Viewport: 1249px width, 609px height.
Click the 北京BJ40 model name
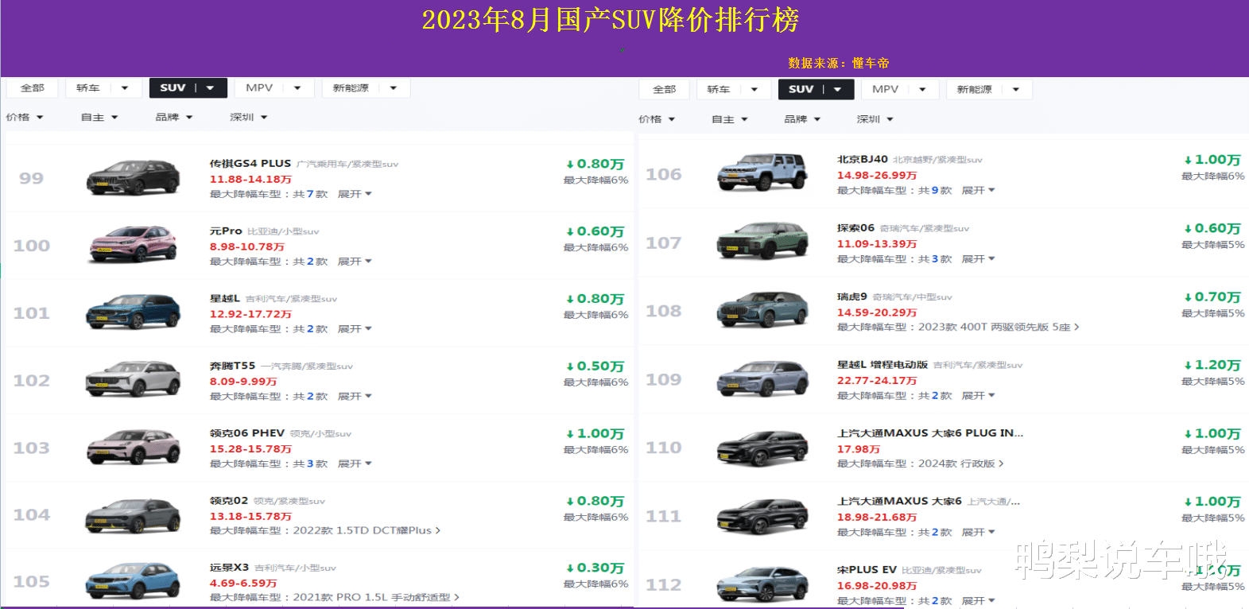coord(862,160)
